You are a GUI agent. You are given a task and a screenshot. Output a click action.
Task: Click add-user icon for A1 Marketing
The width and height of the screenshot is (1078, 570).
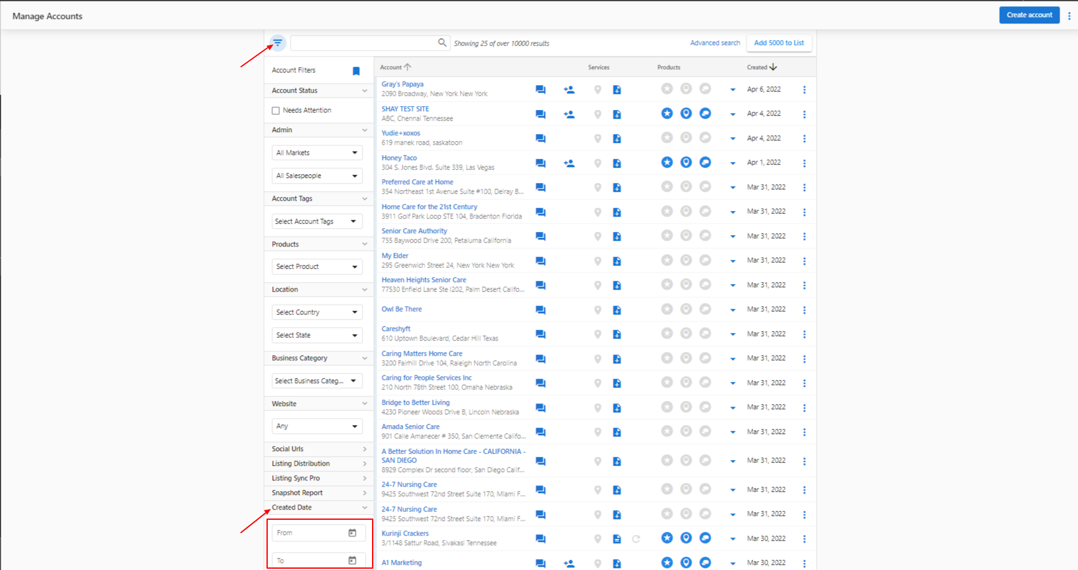[569, 563]
